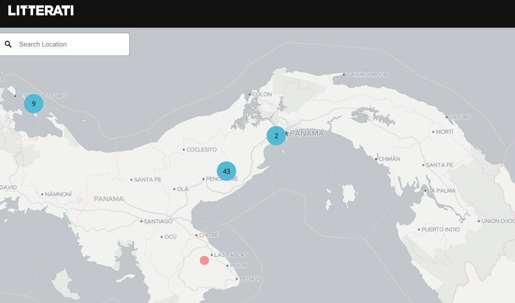The image size is (515, 303).
Task: Select the Chimán location label
Action: (389, 159)
